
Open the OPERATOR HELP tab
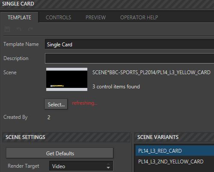pos(139,18)
